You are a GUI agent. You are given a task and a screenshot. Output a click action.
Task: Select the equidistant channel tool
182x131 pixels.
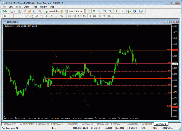31,16
